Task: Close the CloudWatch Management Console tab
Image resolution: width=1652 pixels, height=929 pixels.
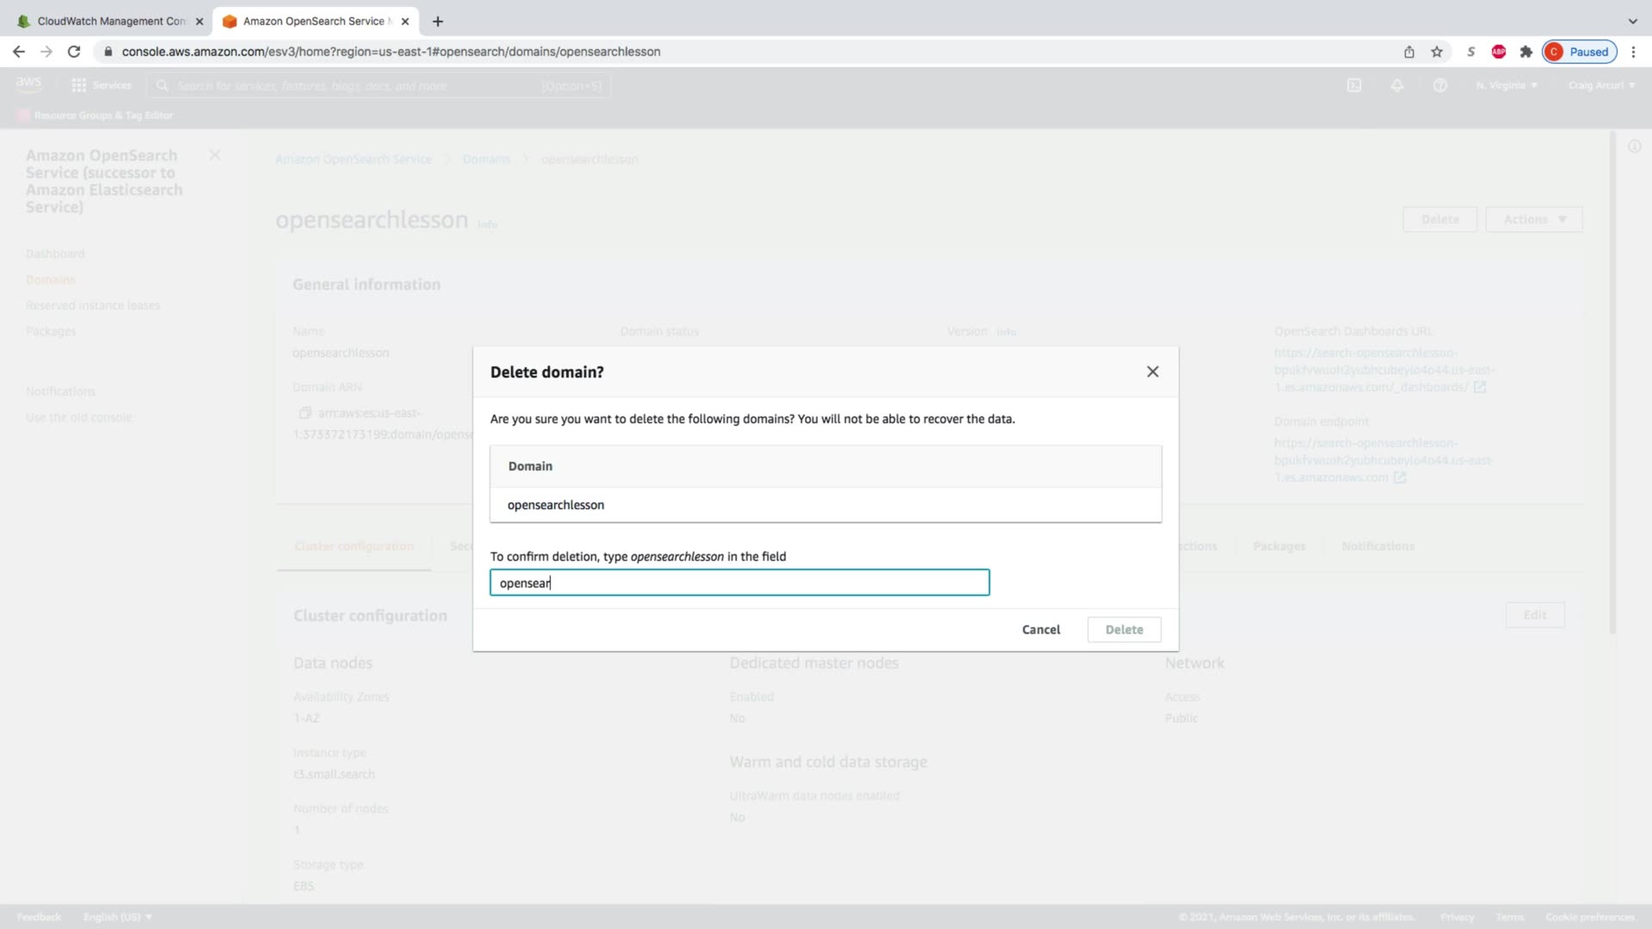Action: pyautogui.click(x=200, y=22)
